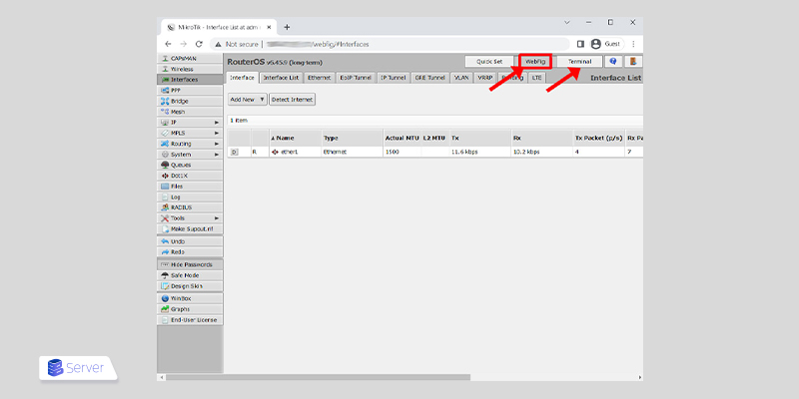
Task: Switch to the VRRP tab
Action: click(484, 78)
